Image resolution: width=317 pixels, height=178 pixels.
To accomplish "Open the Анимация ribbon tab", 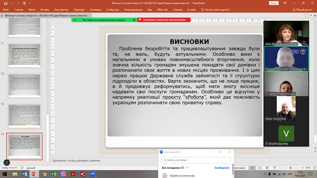I will [96, 9].
